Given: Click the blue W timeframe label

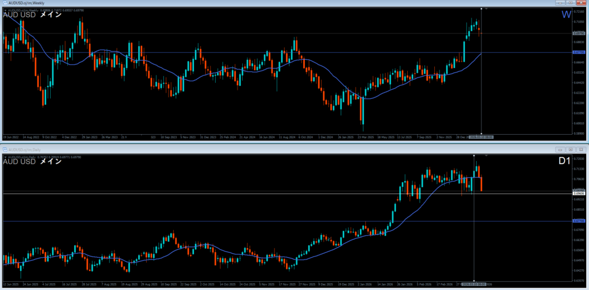Looking at the screenshot, I should point(566,15).
